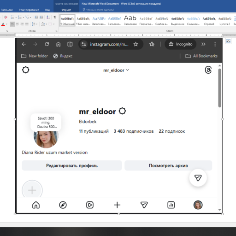Click the browser home icon

(x=58, y=44)
